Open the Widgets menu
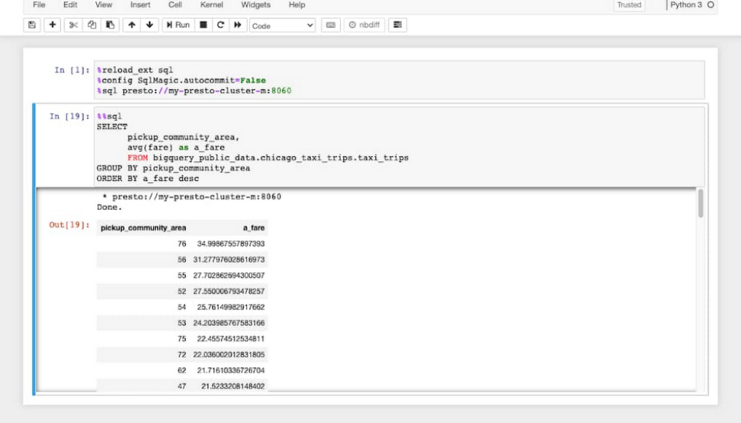 pos(255,5)
